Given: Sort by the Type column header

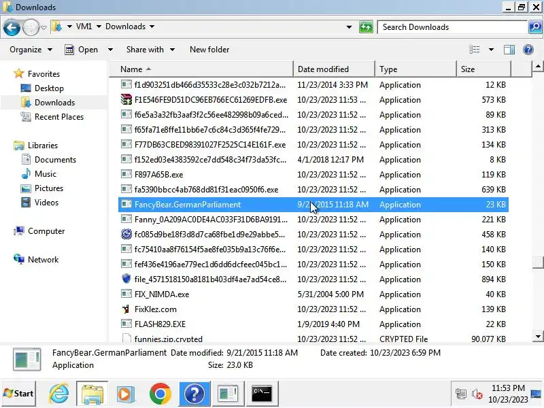Looking at the screenshot, I should (x=415, y=69).
